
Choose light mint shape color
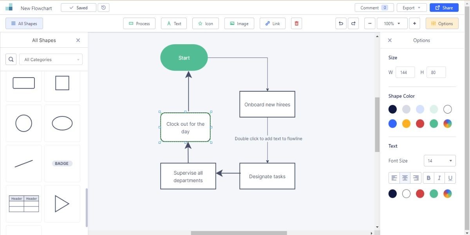pyautogui.click(x=434, y=109)
